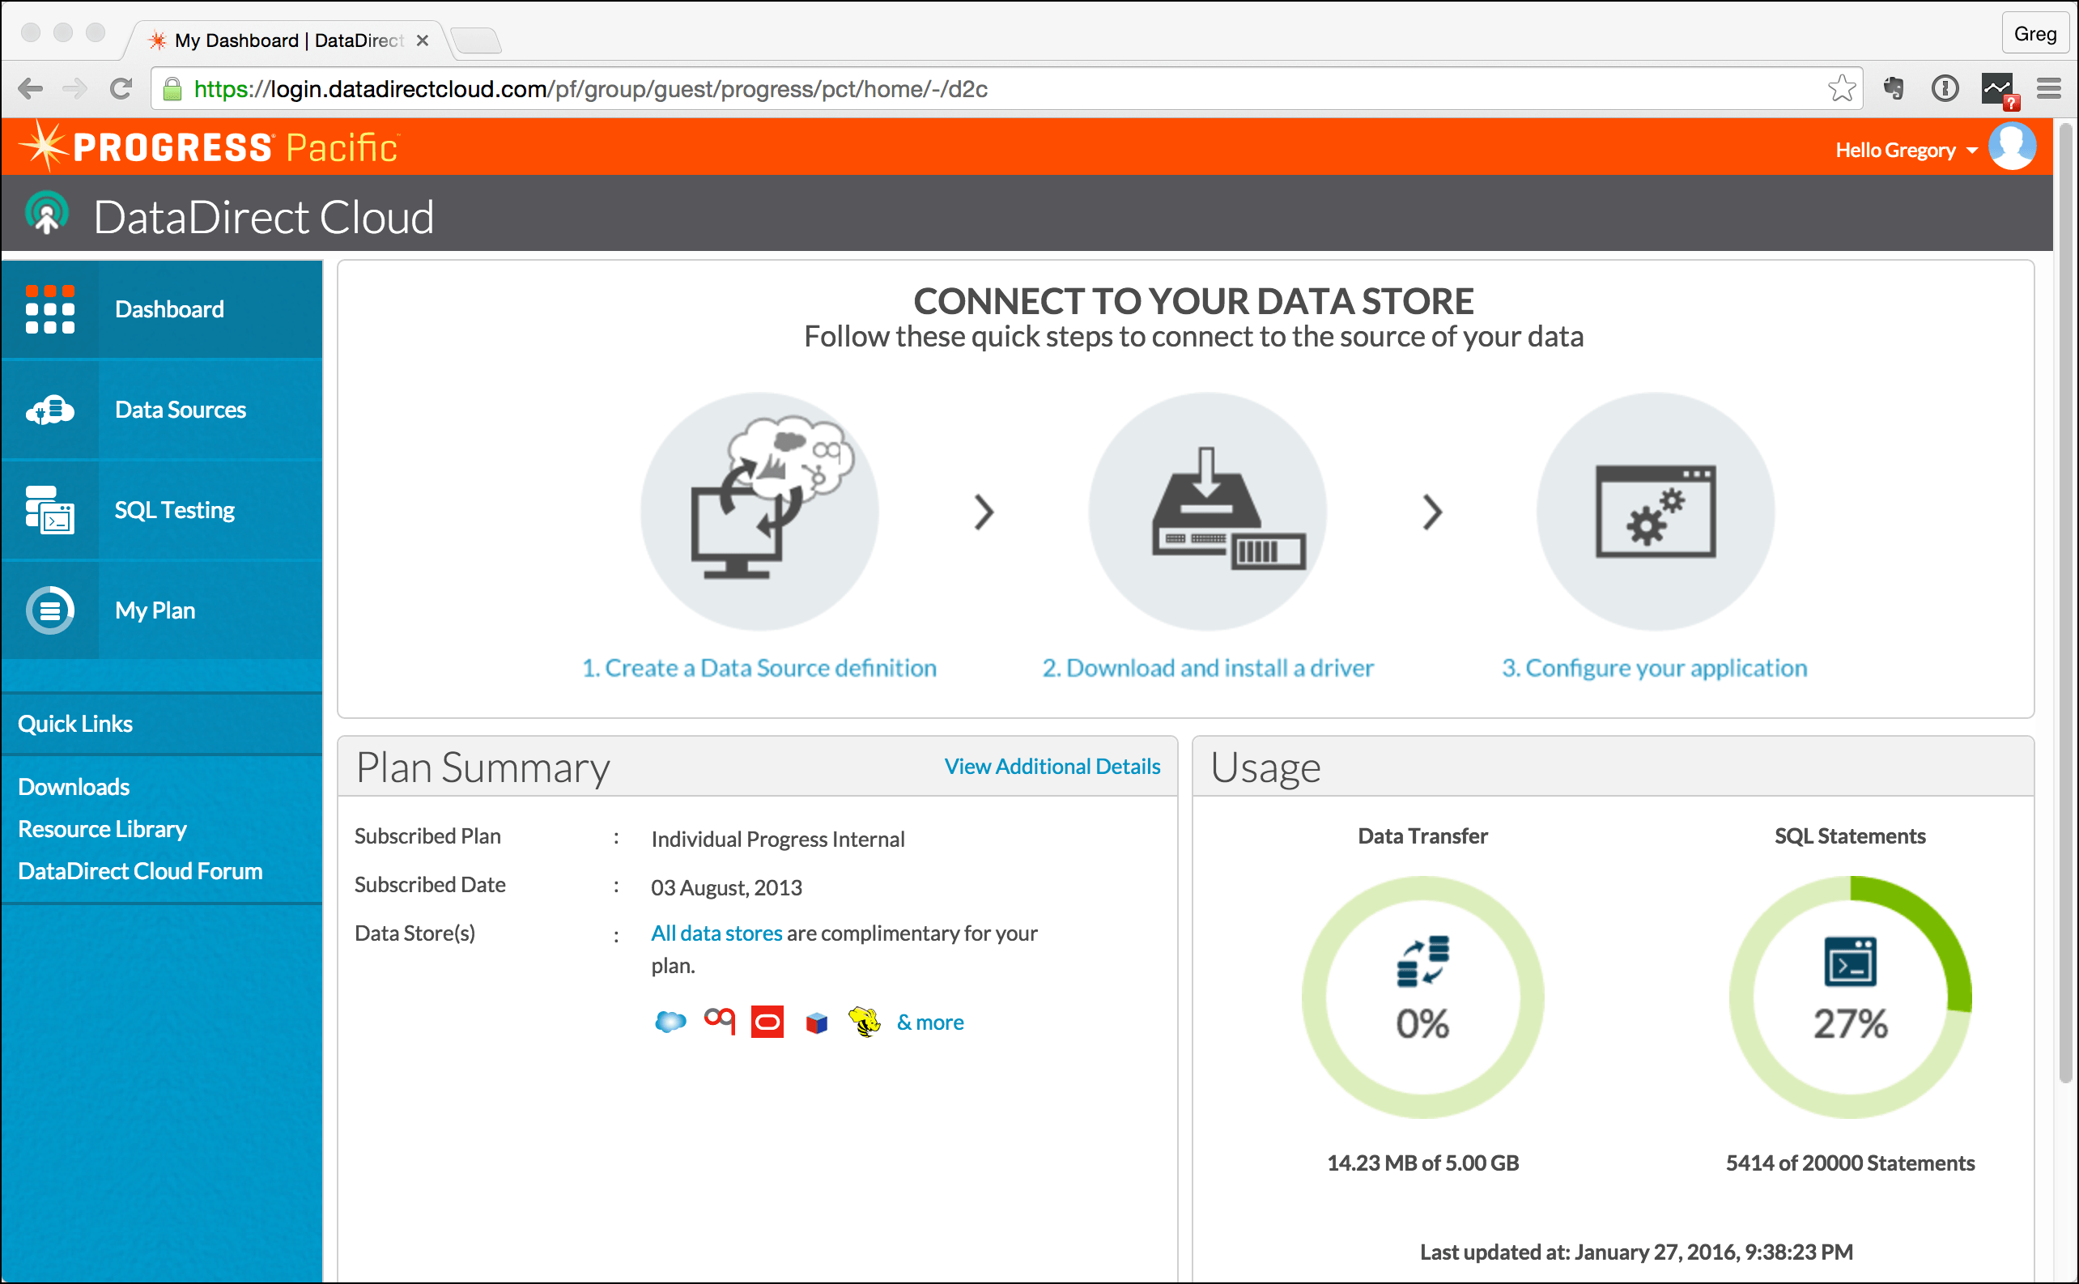This screenshot has width=2079, height=1284.
Task: Open the Greg profile button in Chrome
Action: point(2034,34)
